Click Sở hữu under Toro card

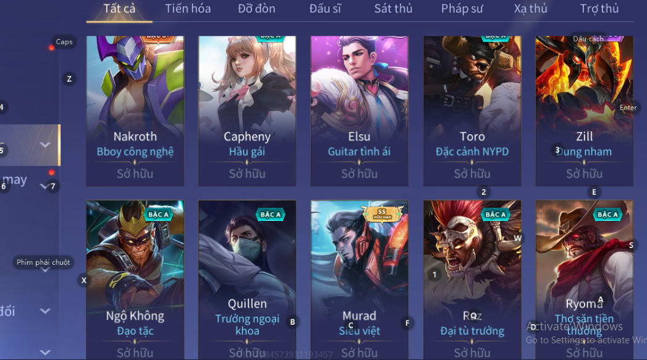(472, 174)
